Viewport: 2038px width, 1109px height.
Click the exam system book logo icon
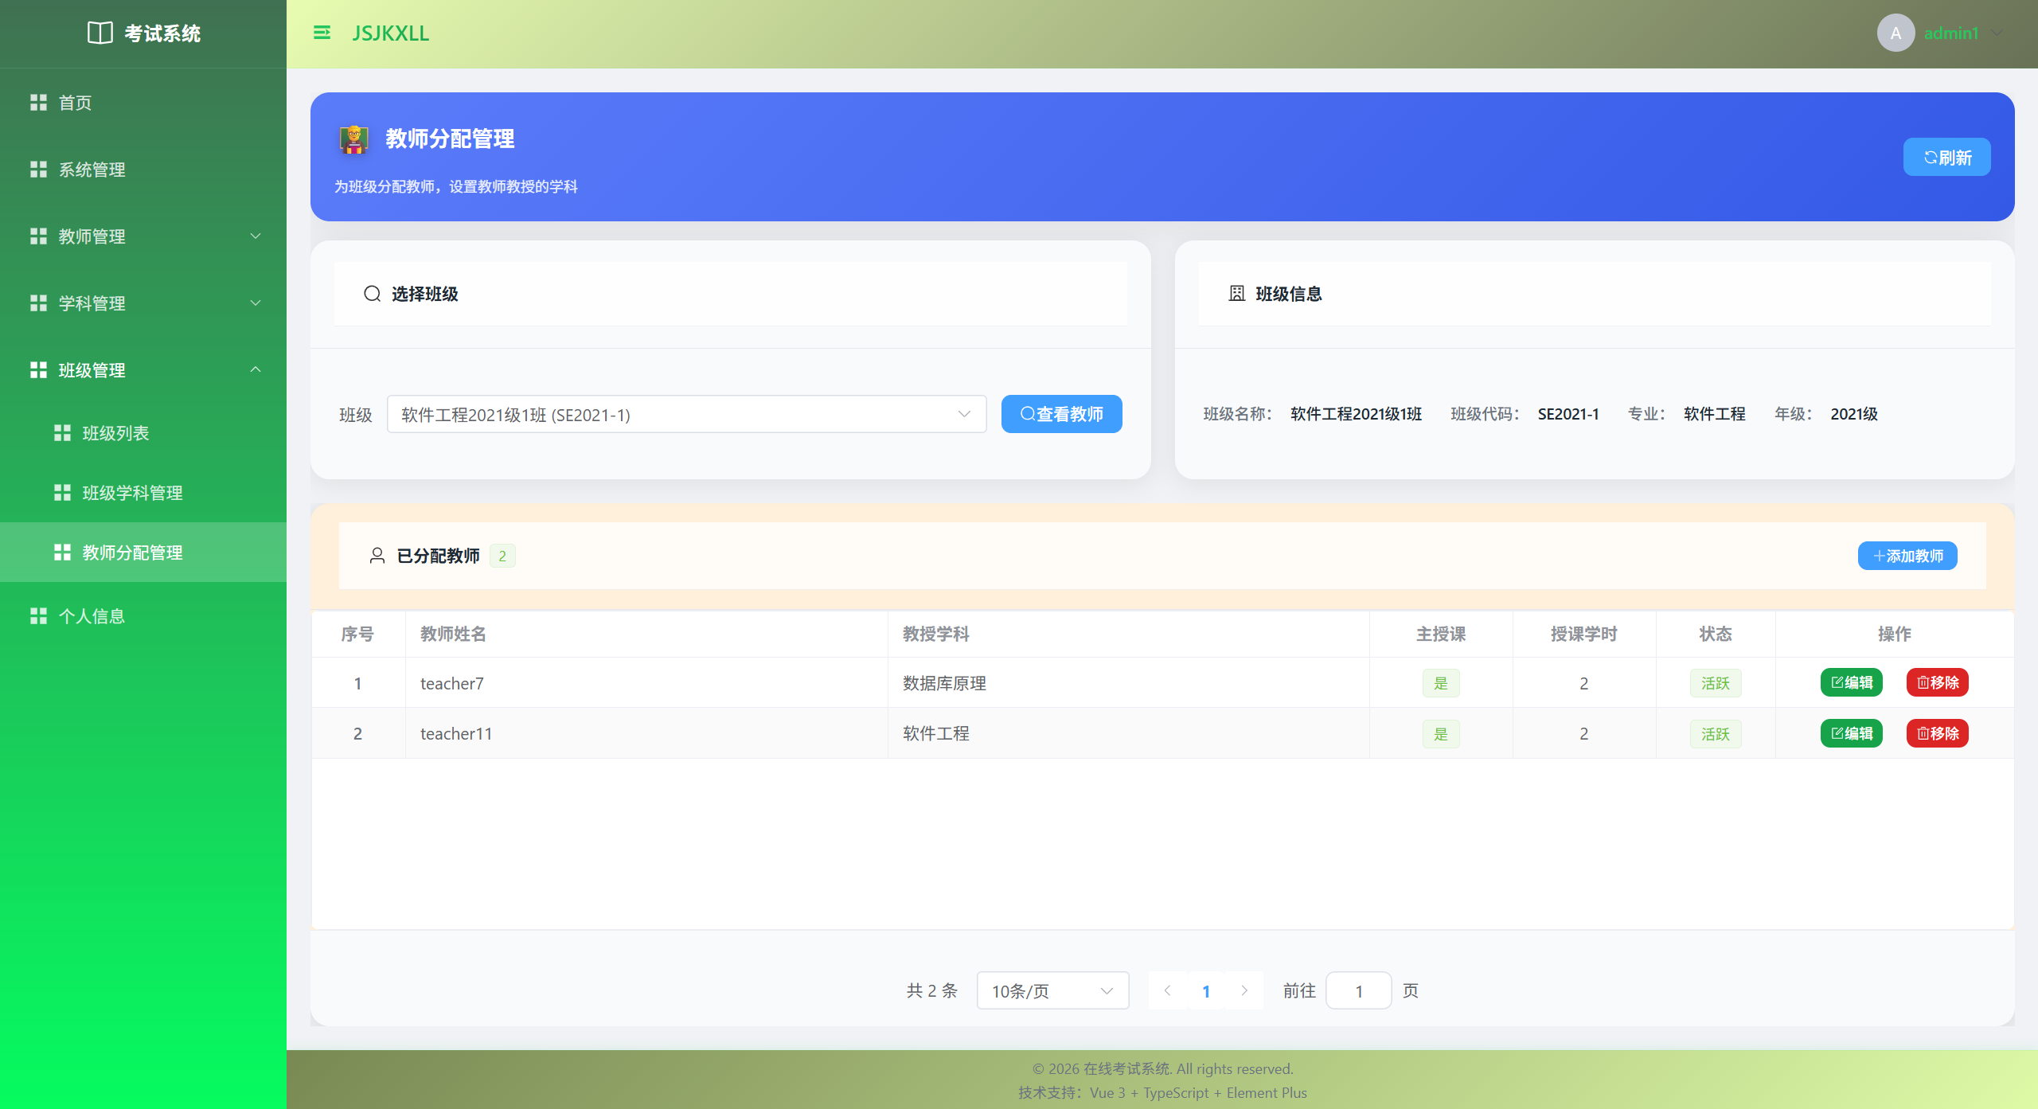(x=100, y=33)
